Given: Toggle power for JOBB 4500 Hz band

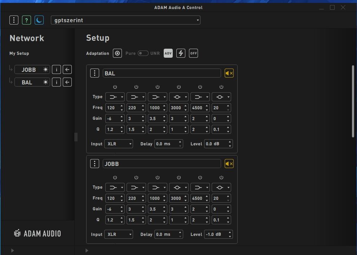Looking at the screenshot, I should tap(200, 177).
